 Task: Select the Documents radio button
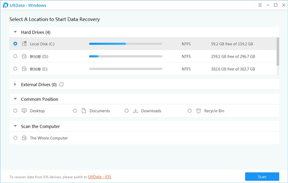click(75, 110)
